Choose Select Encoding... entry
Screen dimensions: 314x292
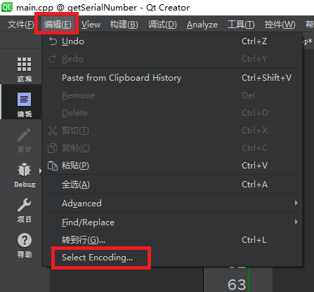[97, 258]
